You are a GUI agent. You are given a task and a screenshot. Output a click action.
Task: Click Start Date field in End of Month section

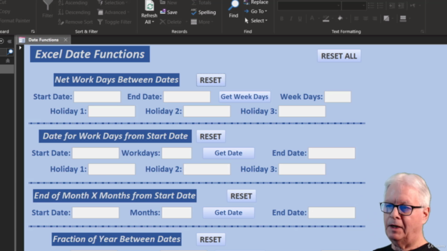tap(96, 213)
